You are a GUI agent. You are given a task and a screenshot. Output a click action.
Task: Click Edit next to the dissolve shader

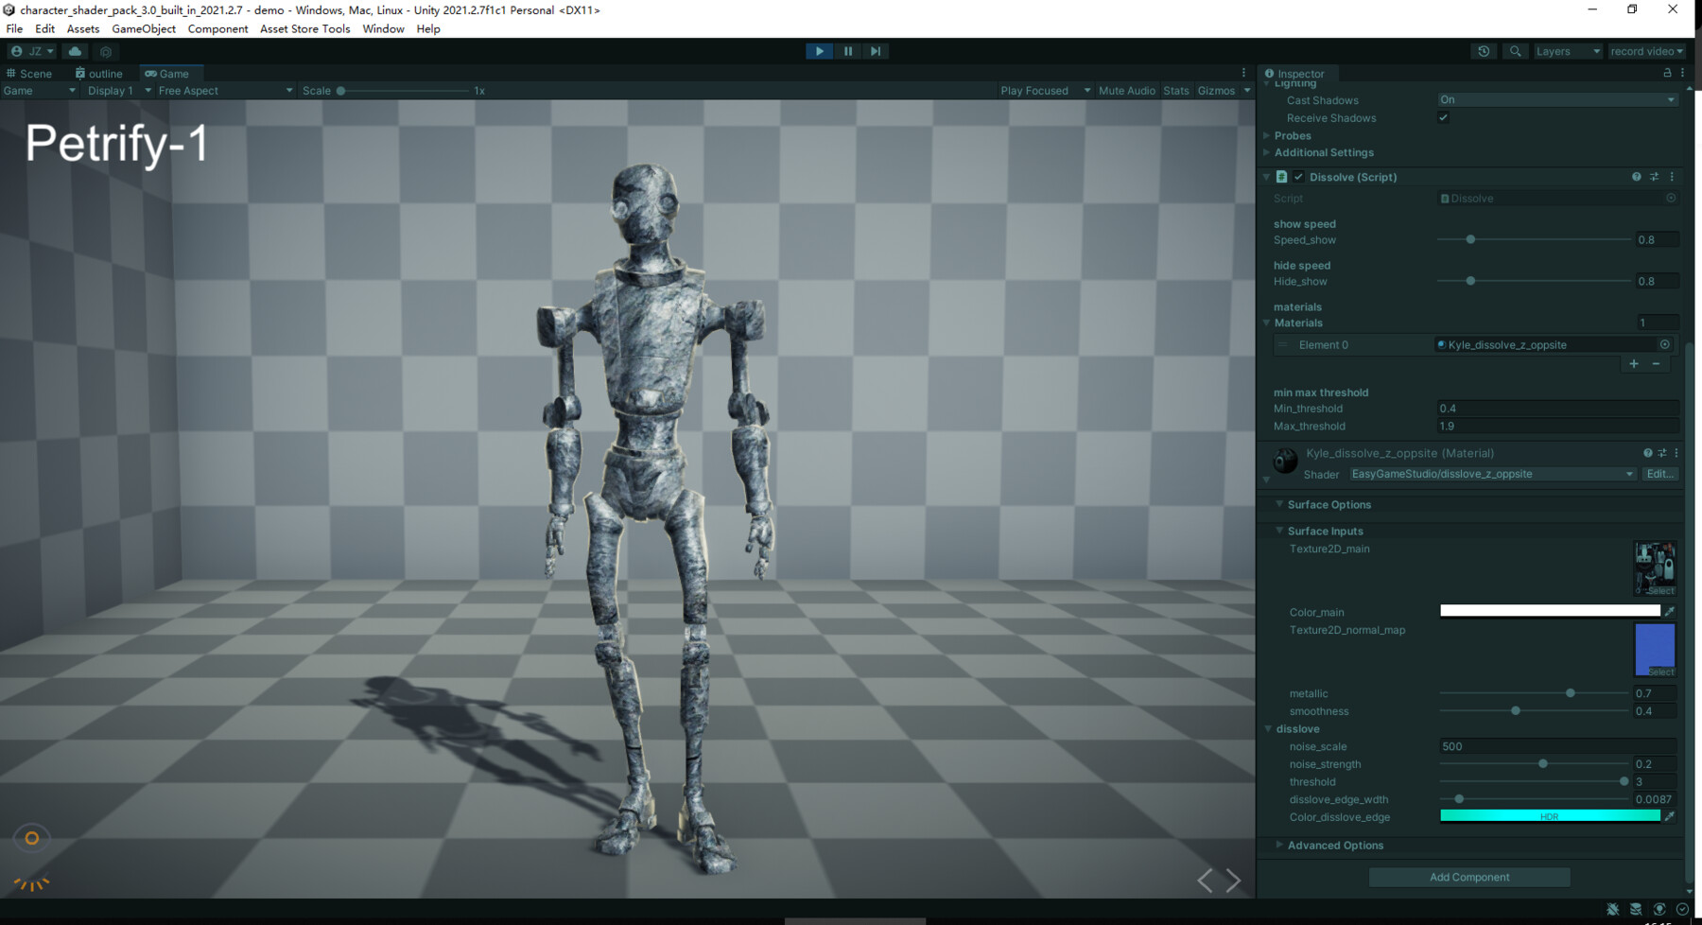(1660, 474)
